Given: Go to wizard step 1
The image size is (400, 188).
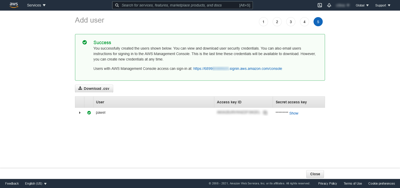Looking at the screenshot, I should pyautogui.click(x=263, y=22).
